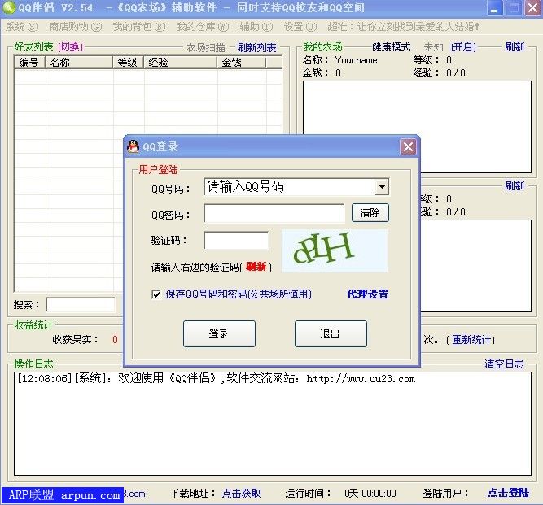This screenshot has width=543, height=505.
Task: Open the 我的背包(B) menu
Action: coord(139,27)
